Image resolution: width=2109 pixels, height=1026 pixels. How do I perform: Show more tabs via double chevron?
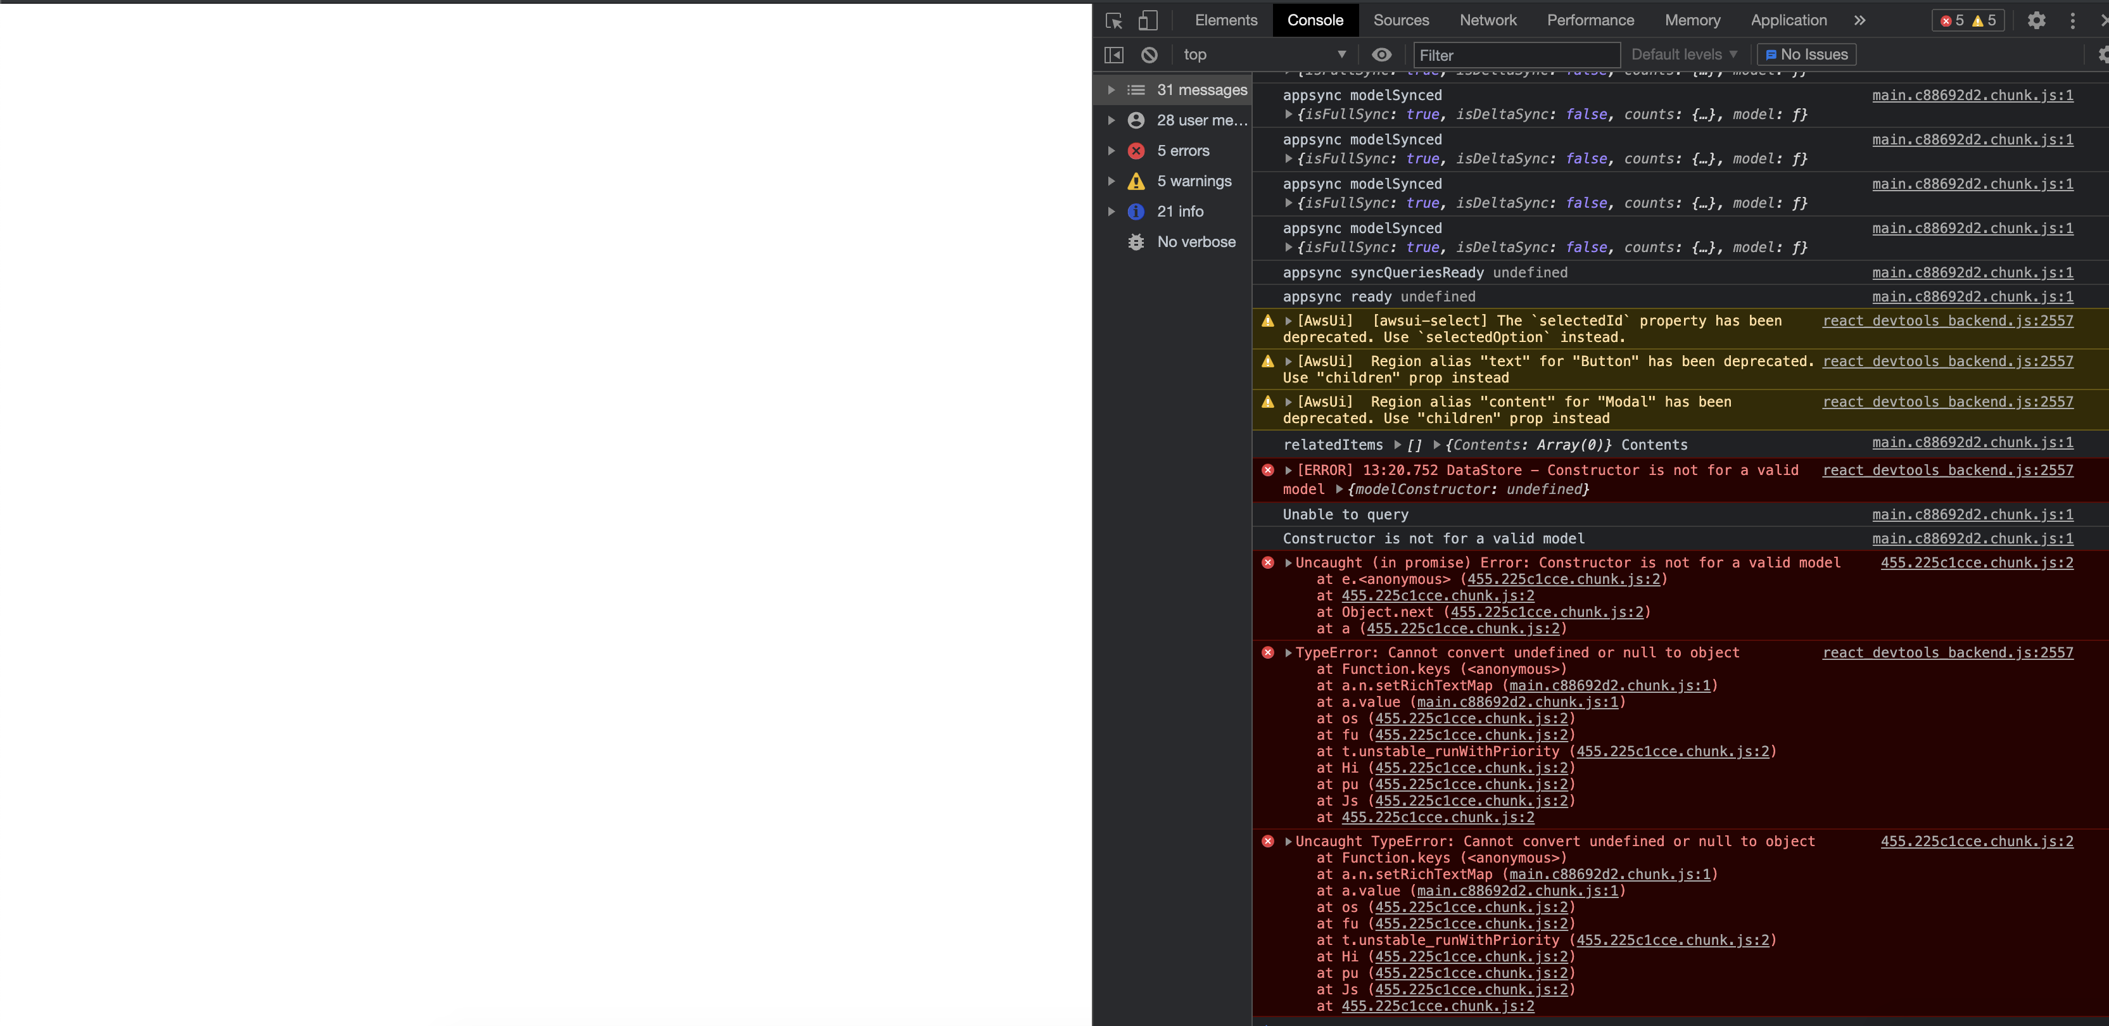pos(1860,20)
